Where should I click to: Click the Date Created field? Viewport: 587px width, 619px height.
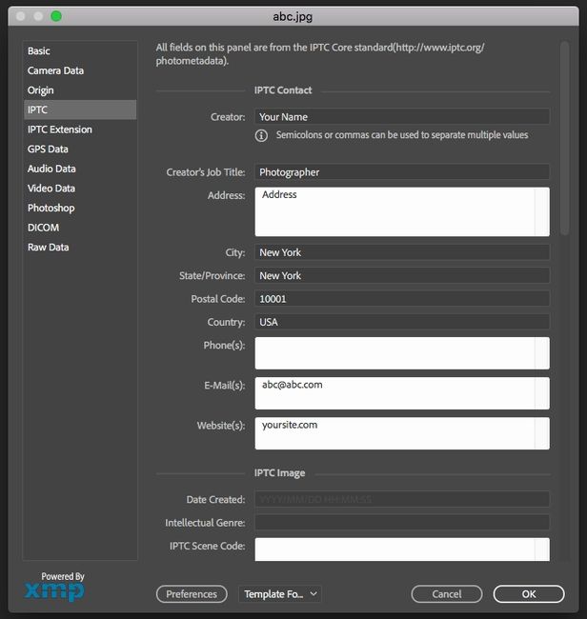coord(401,499)
